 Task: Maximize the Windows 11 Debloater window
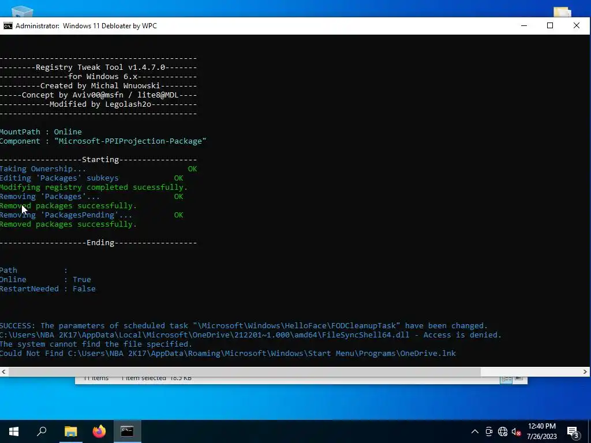(550, 25)
